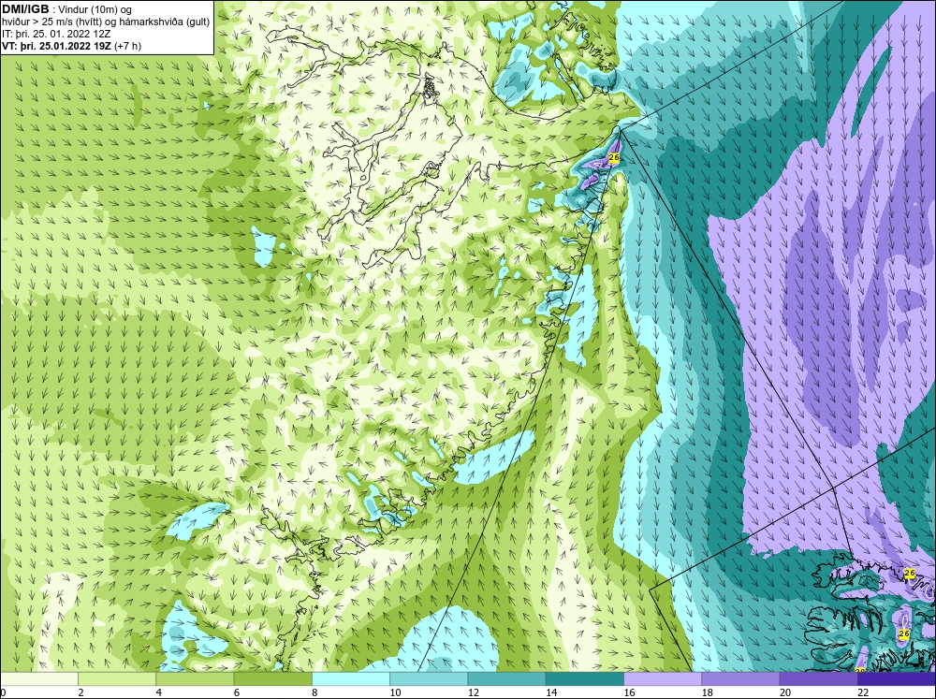This screenshot has height=699, width=936.
Task: Click the legend scale value '6'
Action: [237, 692]
